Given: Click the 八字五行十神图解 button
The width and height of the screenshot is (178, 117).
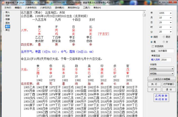Looking at the screenshot, I should (162, 79).
